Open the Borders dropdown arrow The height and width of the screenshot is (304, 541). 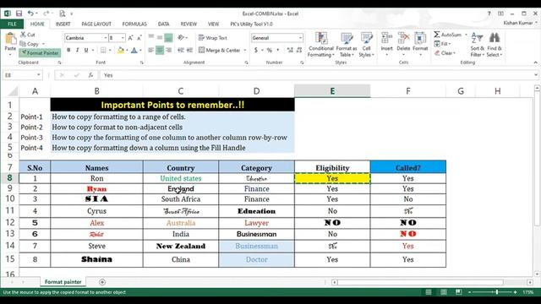pyautogui.click(x=110, y=51)
